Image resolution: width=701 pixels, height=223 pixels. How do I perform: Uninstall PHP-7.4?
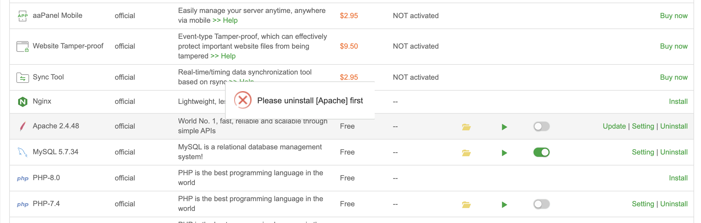(674, 204)
